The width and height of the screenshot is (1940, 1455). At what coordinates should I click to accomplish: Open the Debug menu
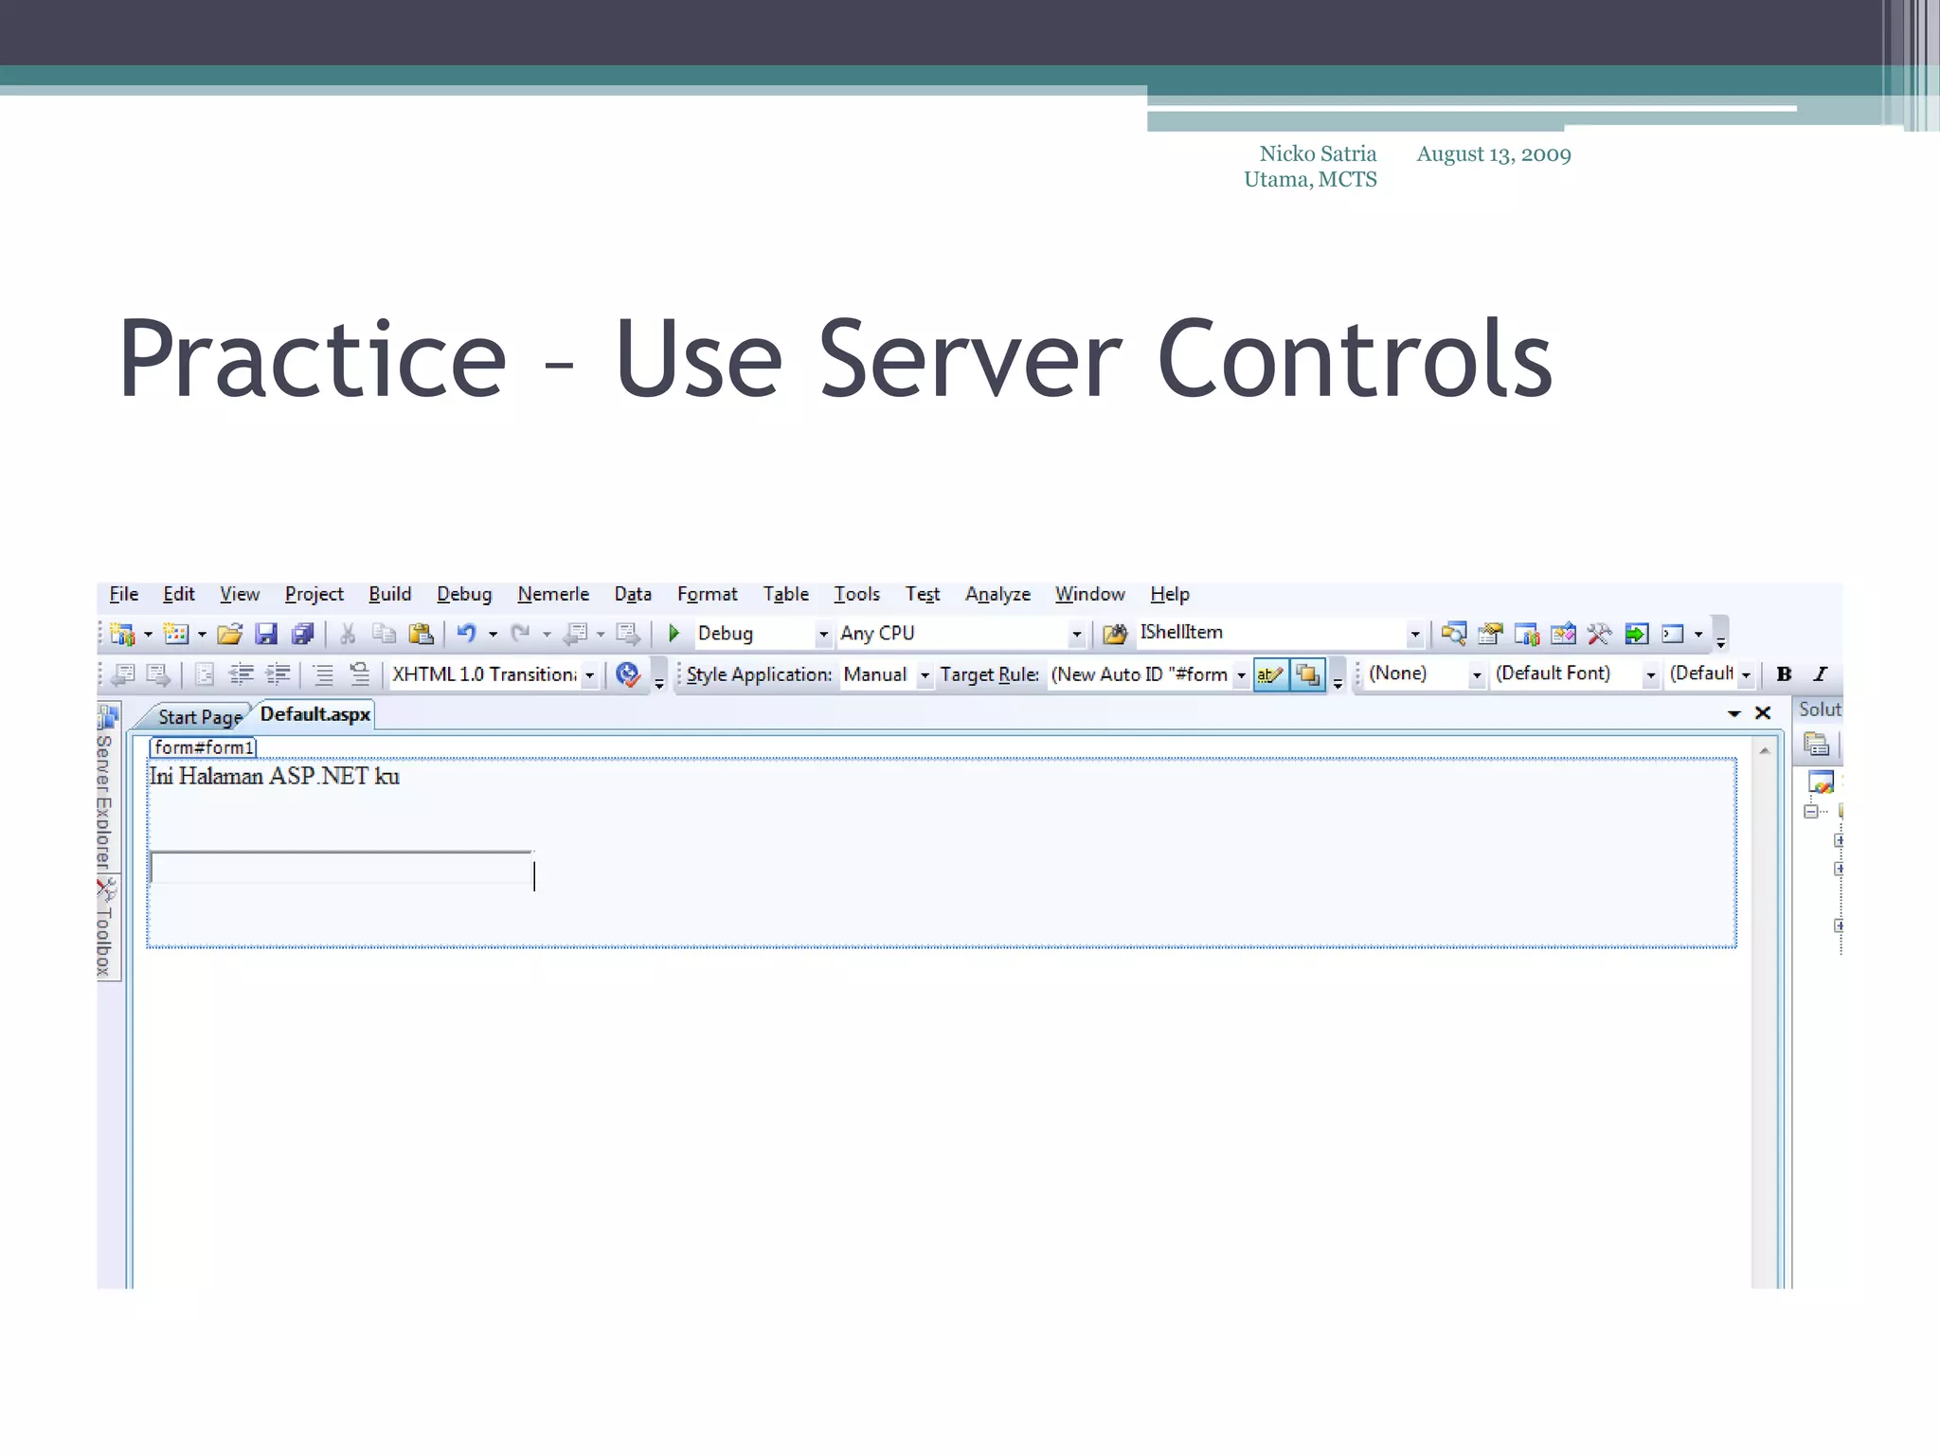coord(464,594)
